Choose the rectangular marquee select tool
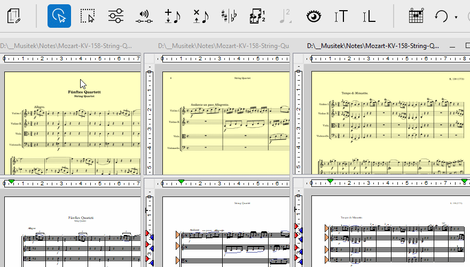470x267 pixels. point(87,16)
